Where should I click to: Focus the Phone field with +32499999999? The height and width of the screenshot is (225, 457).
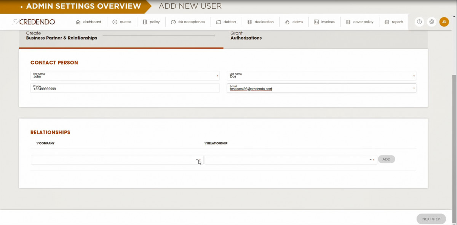[x=125, y=88]
